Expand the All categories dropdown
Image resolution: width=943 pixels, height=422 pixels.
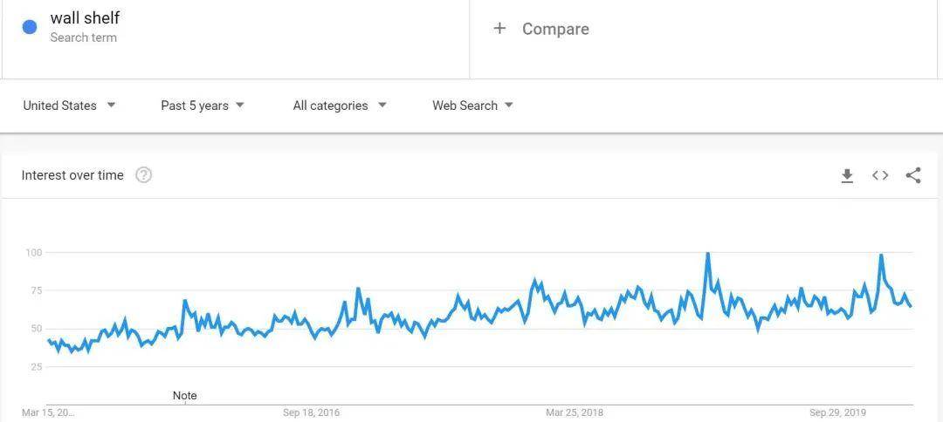tap(340, 105)
